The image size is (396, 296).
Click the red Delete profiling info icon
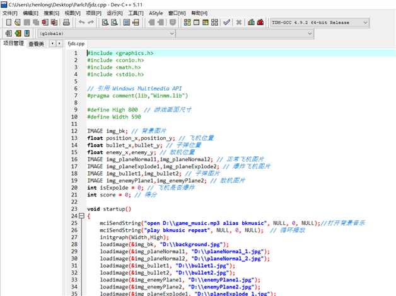point(260,23)
